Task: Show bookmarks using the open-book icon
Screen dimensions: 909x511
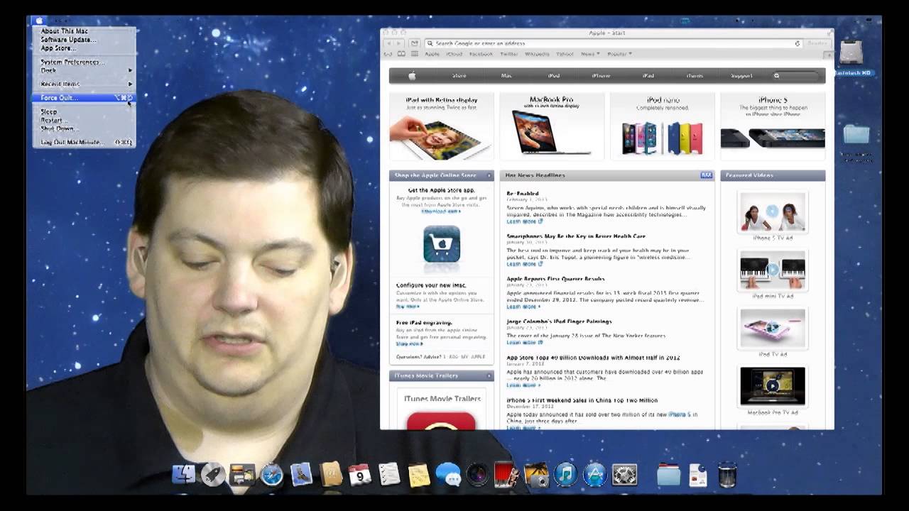Action: [x=403, y=53]
